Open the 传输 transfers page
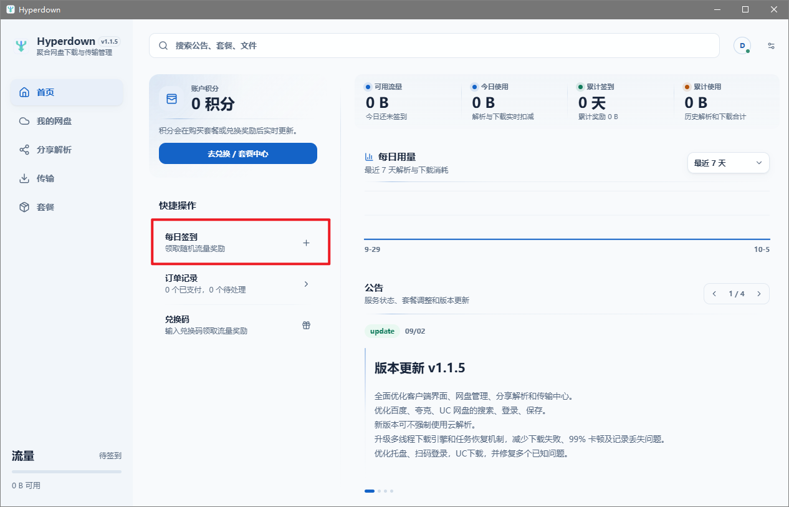Image resolution: width=789 pixels, height=507 pixels. pos(67,178)
